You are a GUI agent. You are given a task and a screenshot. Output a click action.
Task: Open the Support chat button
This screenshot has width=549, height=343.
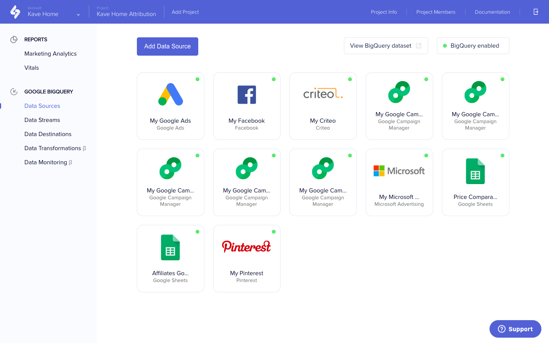point(515,329)
